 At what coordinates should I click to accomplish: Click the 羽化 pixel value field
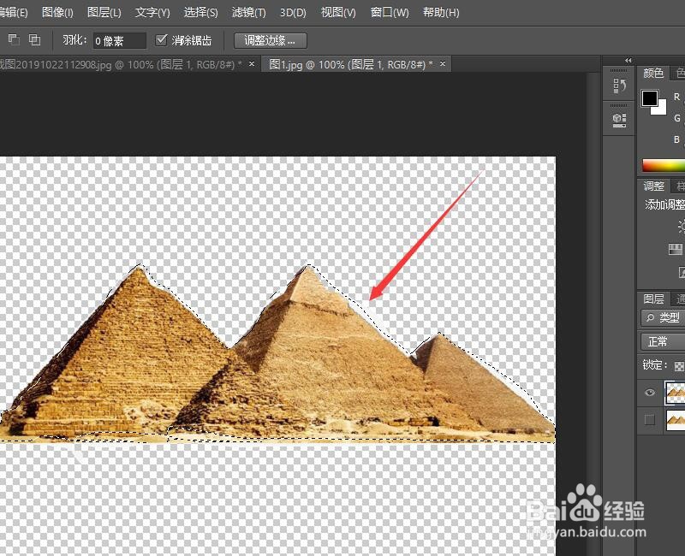(119, 40)
